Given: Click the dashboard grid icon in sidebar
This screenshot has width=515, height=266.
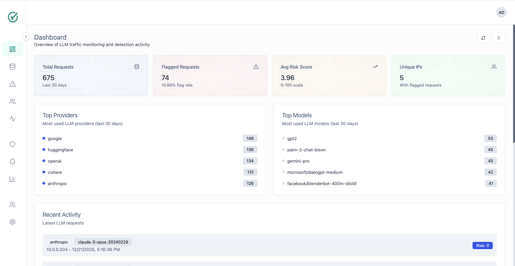Looking at the screenshot, I should coord(12,49).
